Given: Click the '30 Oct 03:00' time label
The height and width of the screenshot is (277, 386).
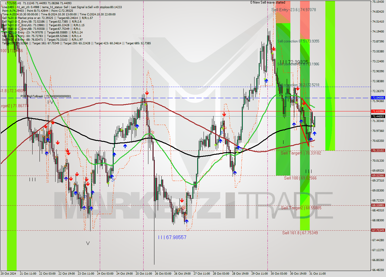Looking at the screenshot, I should pyautogui.click(x=279, y=274).
